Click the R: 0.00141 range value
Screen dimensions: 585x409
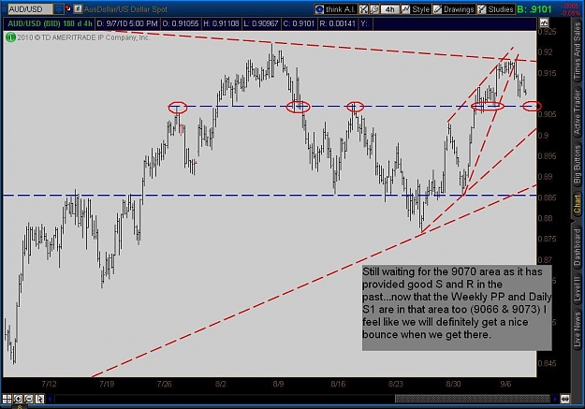[337, 23]
